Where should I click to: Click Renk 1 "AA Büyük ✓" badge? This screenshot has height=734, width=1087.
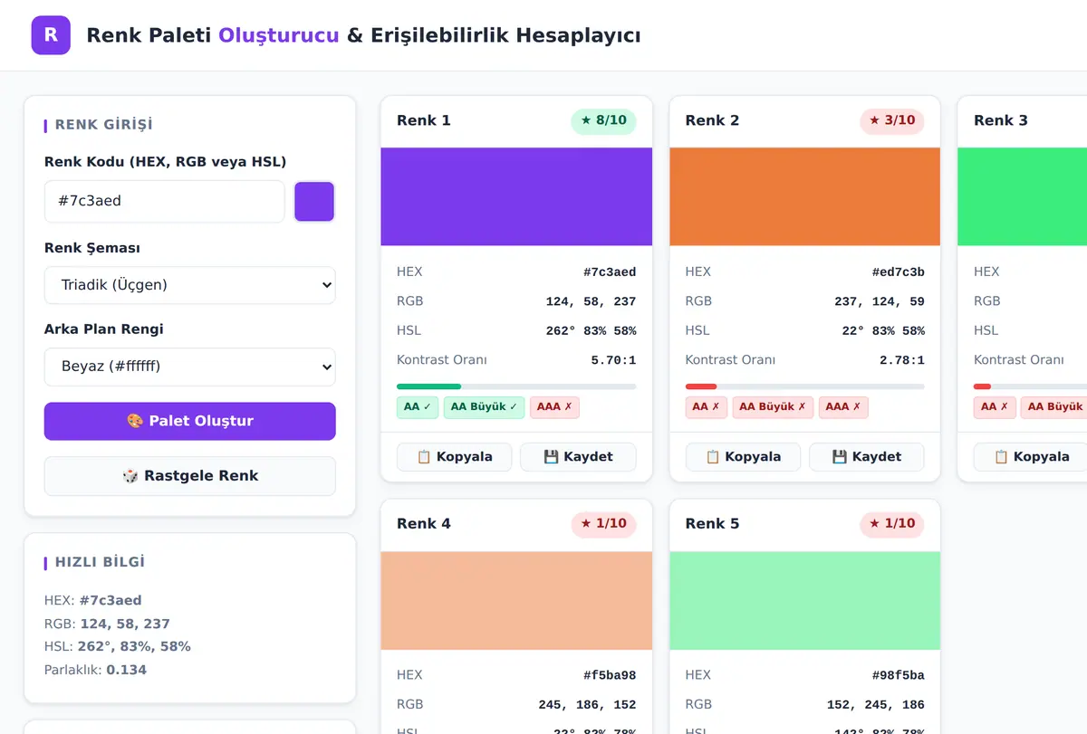click(484, 407)
